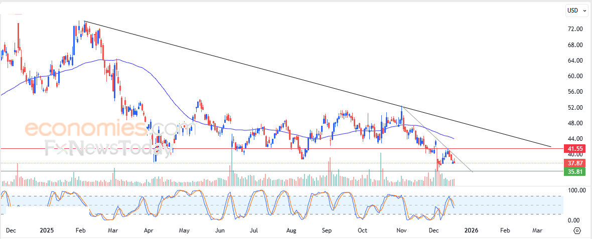Click the 52.00 price axis value
Image resolution: width=592 pixels, height=239 pixels.
[575, 107]
